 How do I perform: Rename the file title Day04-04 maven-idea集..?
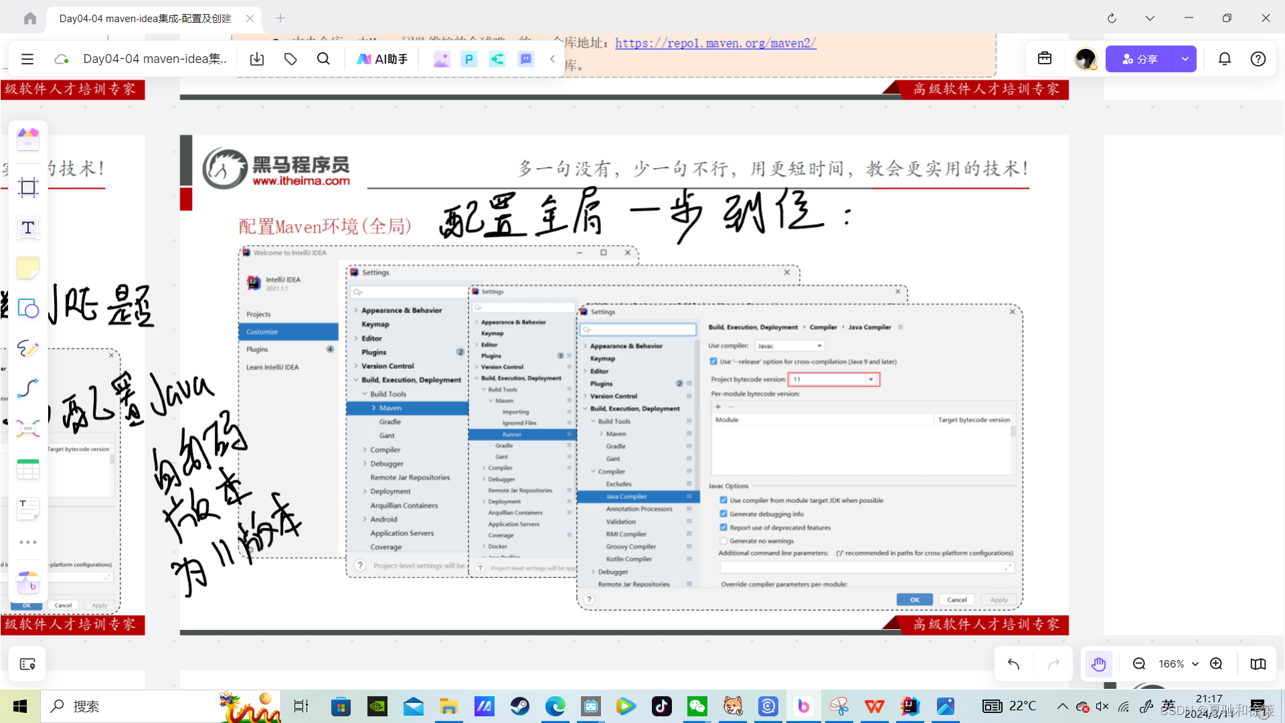pos(155,59)
